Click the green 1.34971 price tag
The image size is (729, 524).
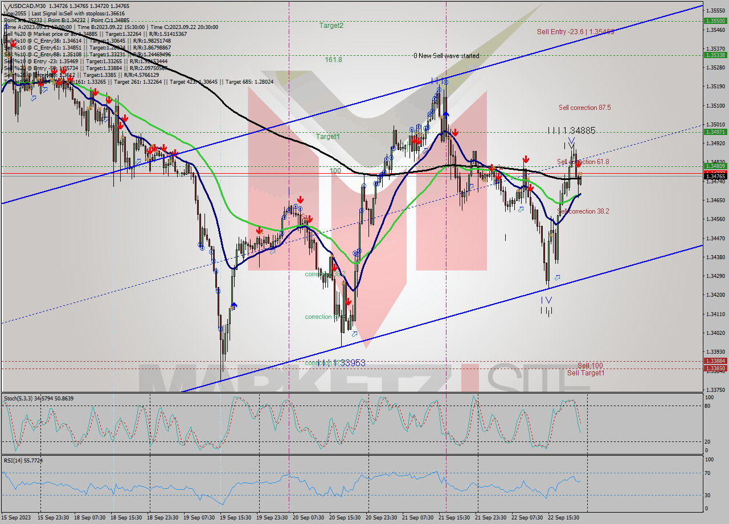tap(715, 132)
